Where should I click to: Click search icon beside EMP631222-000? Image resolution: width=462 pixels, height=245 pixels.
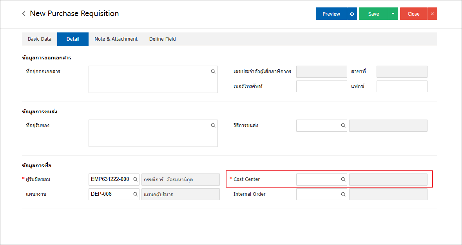coord(135,179)
